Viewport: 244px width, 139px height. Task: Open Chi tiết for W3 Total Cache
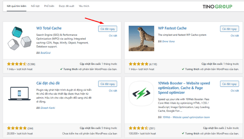pyautogui.click(x=113, y=36)
